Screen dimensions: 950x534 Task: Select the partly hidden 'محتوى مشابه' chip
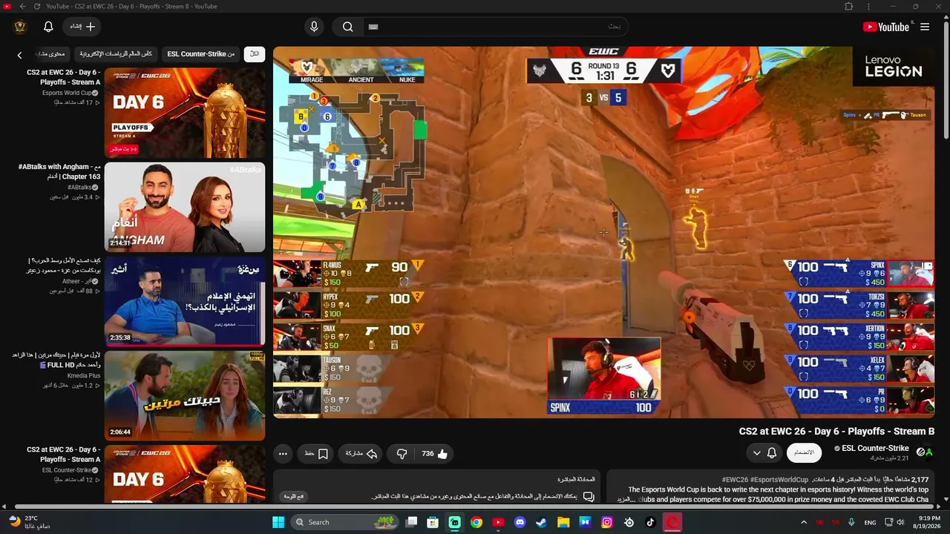(x=51, y=54)
